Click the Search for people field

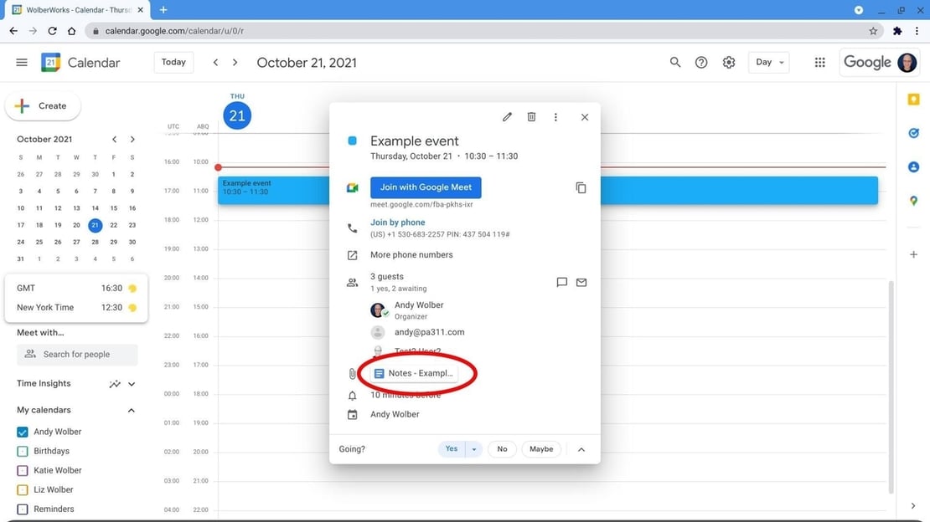77,355
